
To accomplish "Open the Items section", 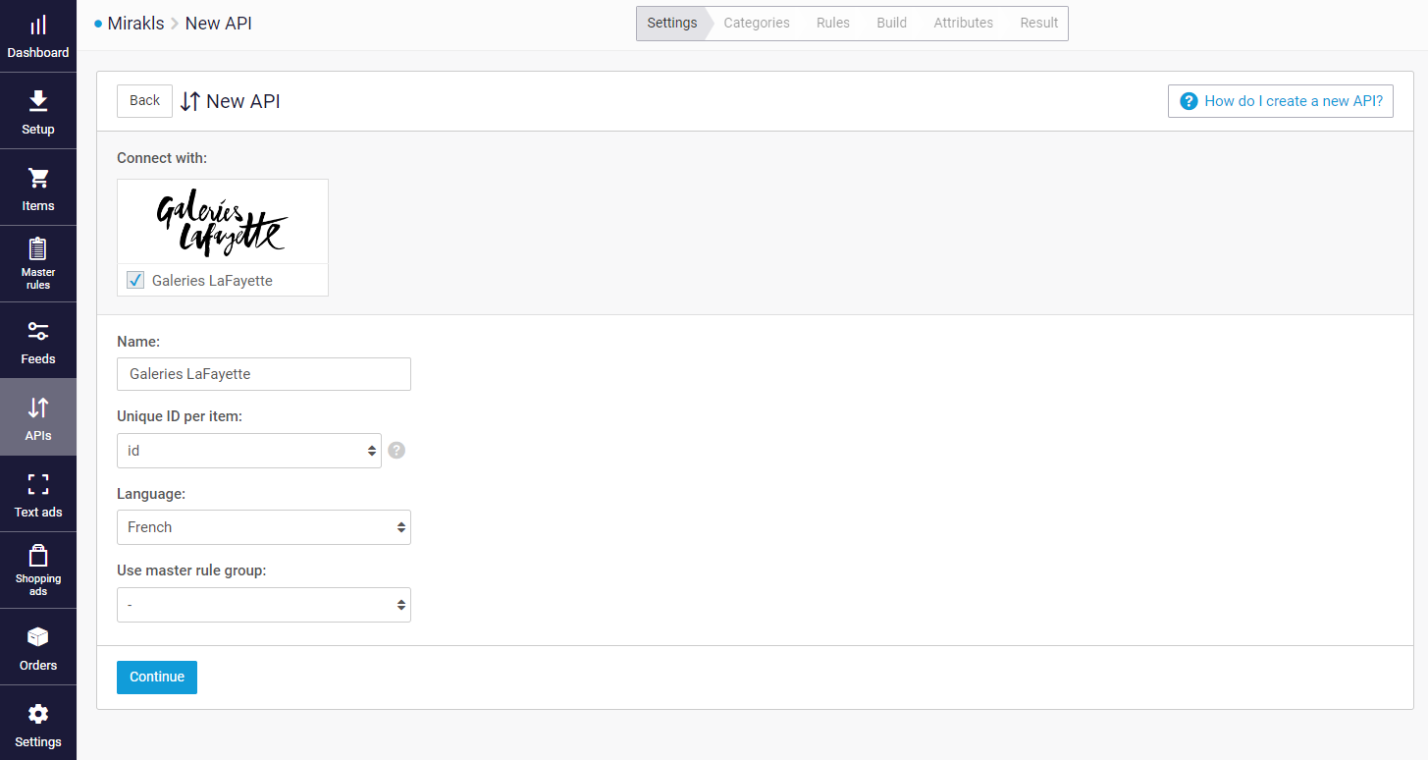I will pos(38,187).
